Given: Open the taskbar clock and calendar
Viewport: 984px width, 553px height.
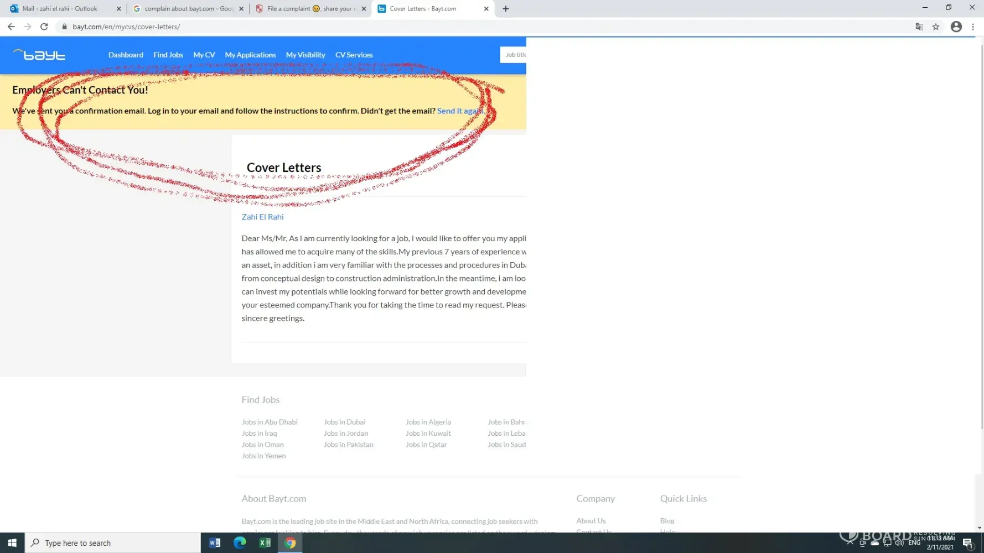Looking at the screenshot, I should (941, 543).
